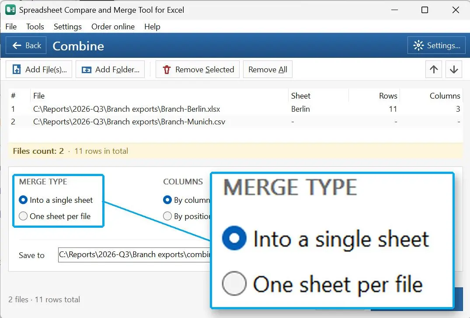The height and width of the screenshot is (318, 470).
Task: Click Add Folder... button
Action: coord(110,69)
